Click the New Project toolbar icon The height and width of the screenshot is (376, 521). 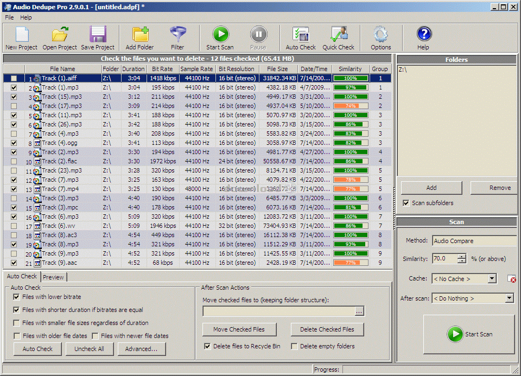(x=21, y=35)
